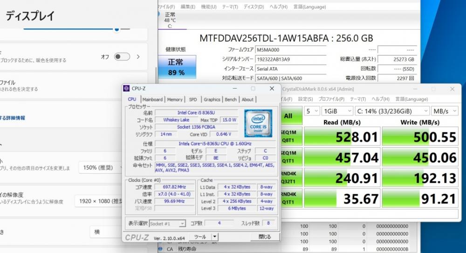Screen dimensions: 466x253
Task: Click the 詳細情報 link in Display settings
Action: click(x=13, y=118)
